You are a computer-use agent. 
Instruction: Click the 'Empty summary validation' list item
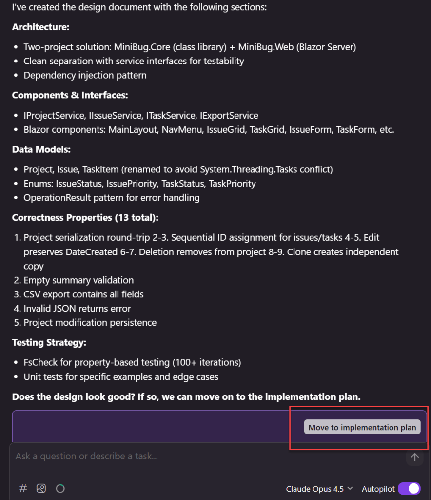click(x=78, y=280)
